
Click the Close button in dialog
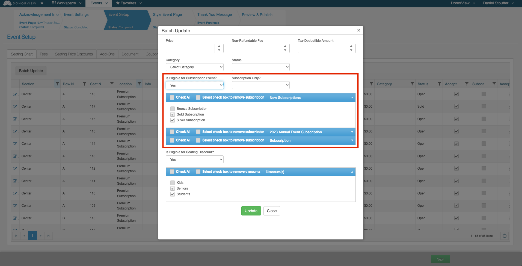tap(272, 211)
